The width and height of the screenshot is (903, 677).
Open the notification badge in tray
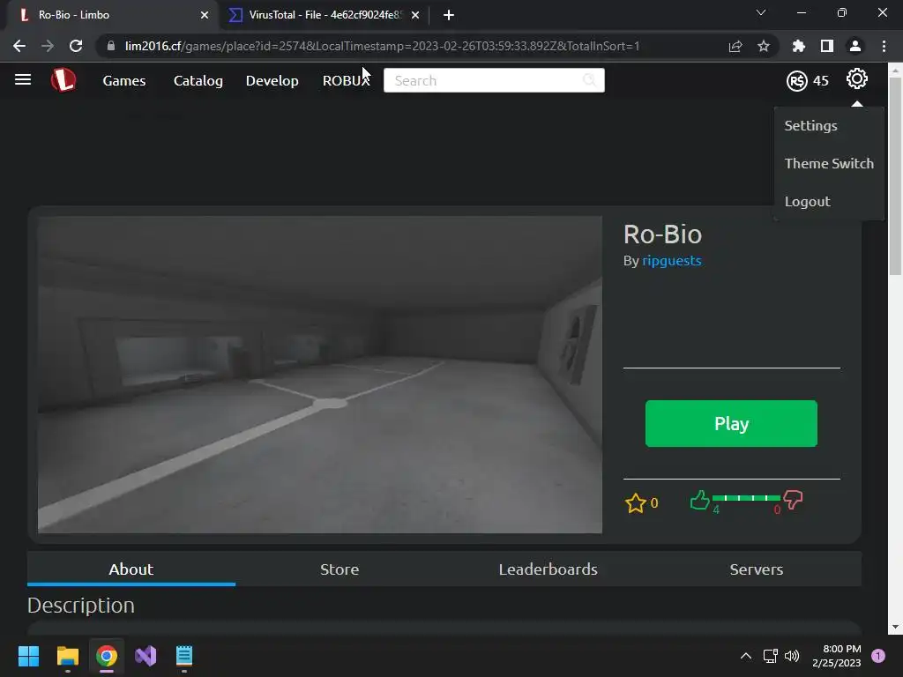878,656
